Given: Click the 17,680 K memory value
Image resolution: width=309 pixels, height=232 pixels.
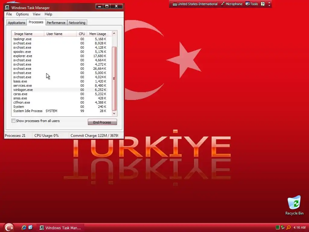Looking at the screenshot, I should pyautogui.click(x=100, y=56).
